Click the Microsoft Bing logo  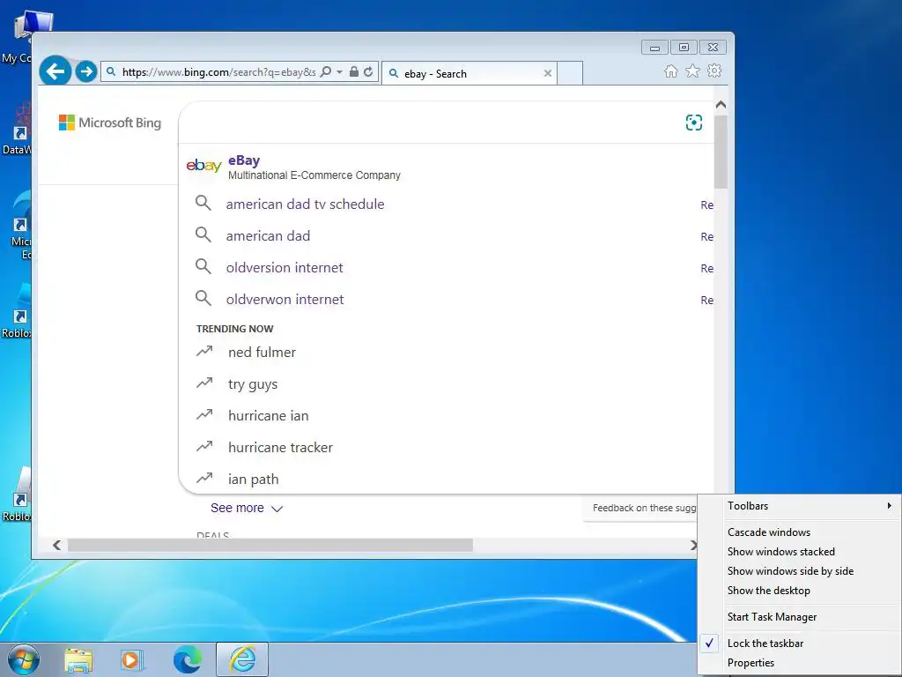pos(110,123)
